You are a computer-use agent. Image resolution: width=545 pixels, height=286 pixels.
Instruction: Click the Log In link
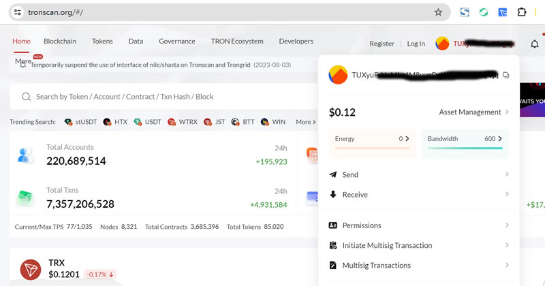coord(416,44)
